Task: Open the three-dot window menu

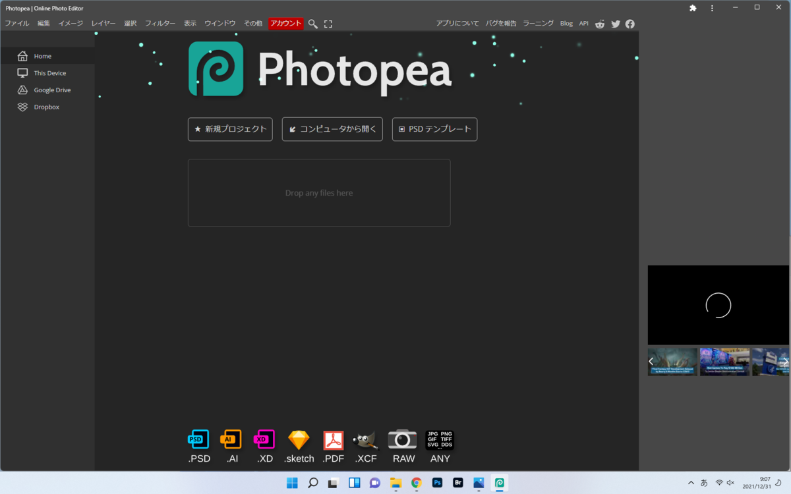Action: (x=712, y=8)
